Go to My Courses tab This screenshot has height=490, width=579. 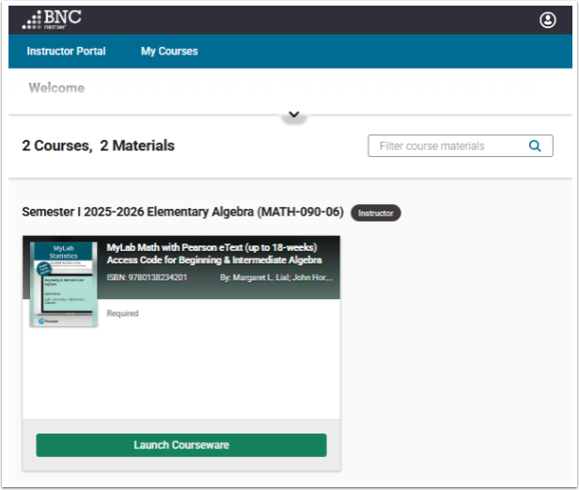point(169,52)
